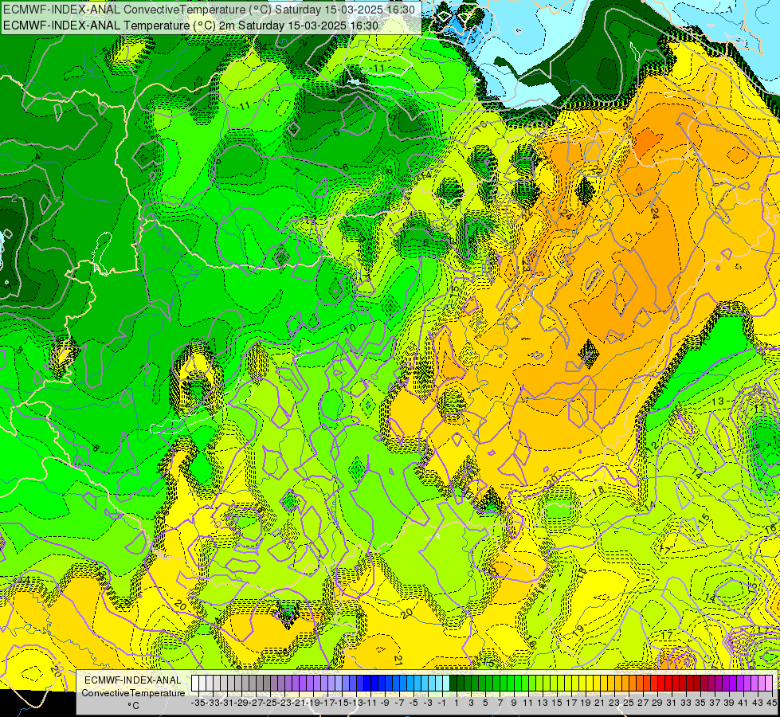Viewport: 780px width, 717px height.
Task: Click the '-35' legend scale label
Action: [x=198, y=703]
